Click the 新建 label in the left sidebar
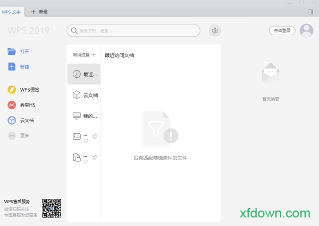This screenshot has width=319, height=226. (x=24, y=67)
